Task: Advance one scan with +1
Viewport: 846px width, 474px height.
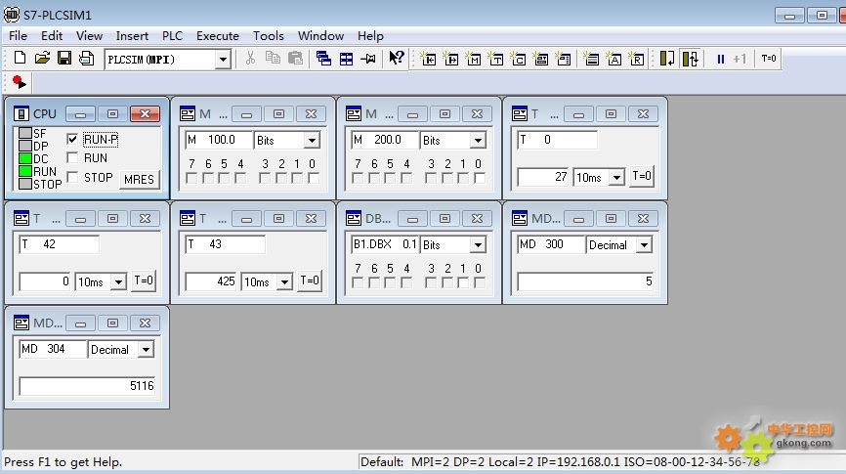Action: (x=740, y=59)
